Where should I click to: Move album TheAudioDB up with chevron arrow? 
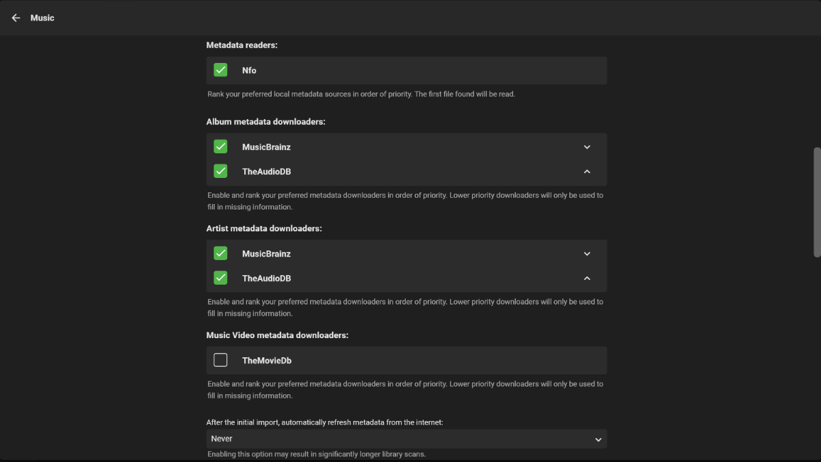(x=587, y=172)
